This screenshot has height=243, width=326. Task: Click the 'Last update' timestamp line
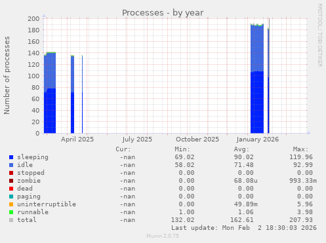click(244, 228)
